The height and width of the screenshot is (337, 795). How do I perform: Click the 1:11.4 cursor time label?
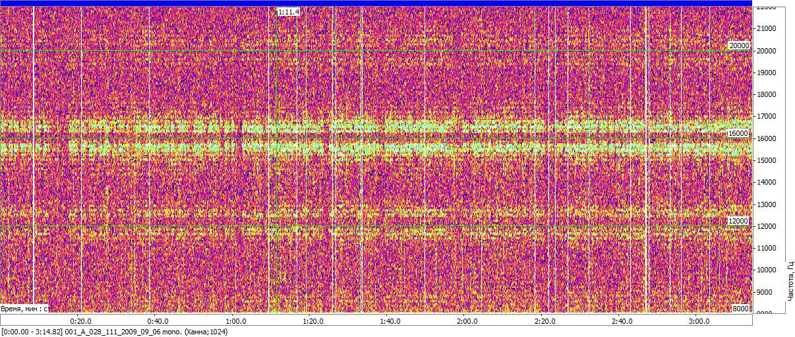289,12
